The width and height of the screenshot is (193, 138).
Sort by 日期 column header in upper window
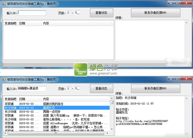pos(30,23)
